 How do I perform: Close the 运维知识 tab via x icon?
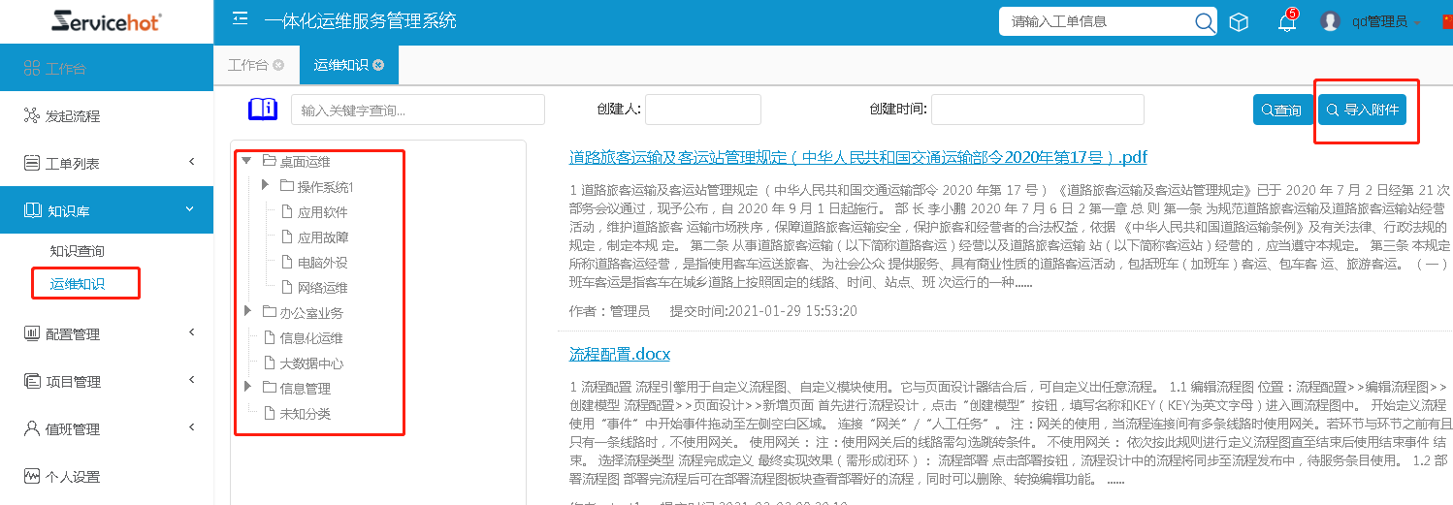click(x=378, y=65)
